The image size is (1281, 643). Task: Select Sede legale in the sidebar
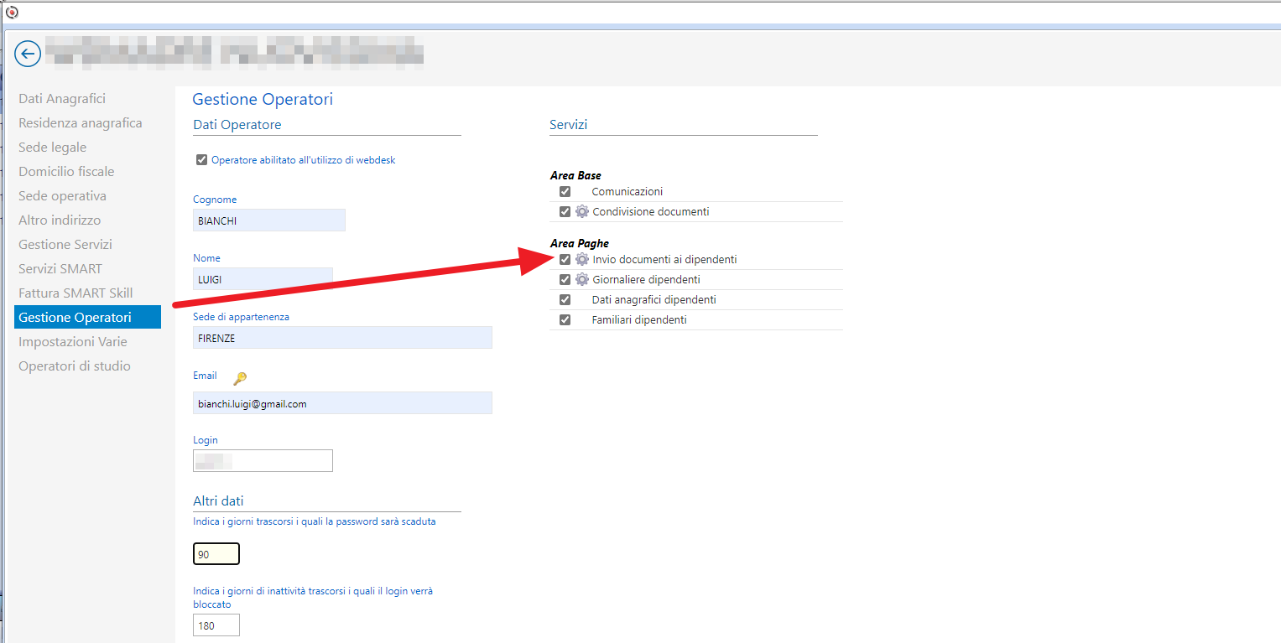point(53,148)
